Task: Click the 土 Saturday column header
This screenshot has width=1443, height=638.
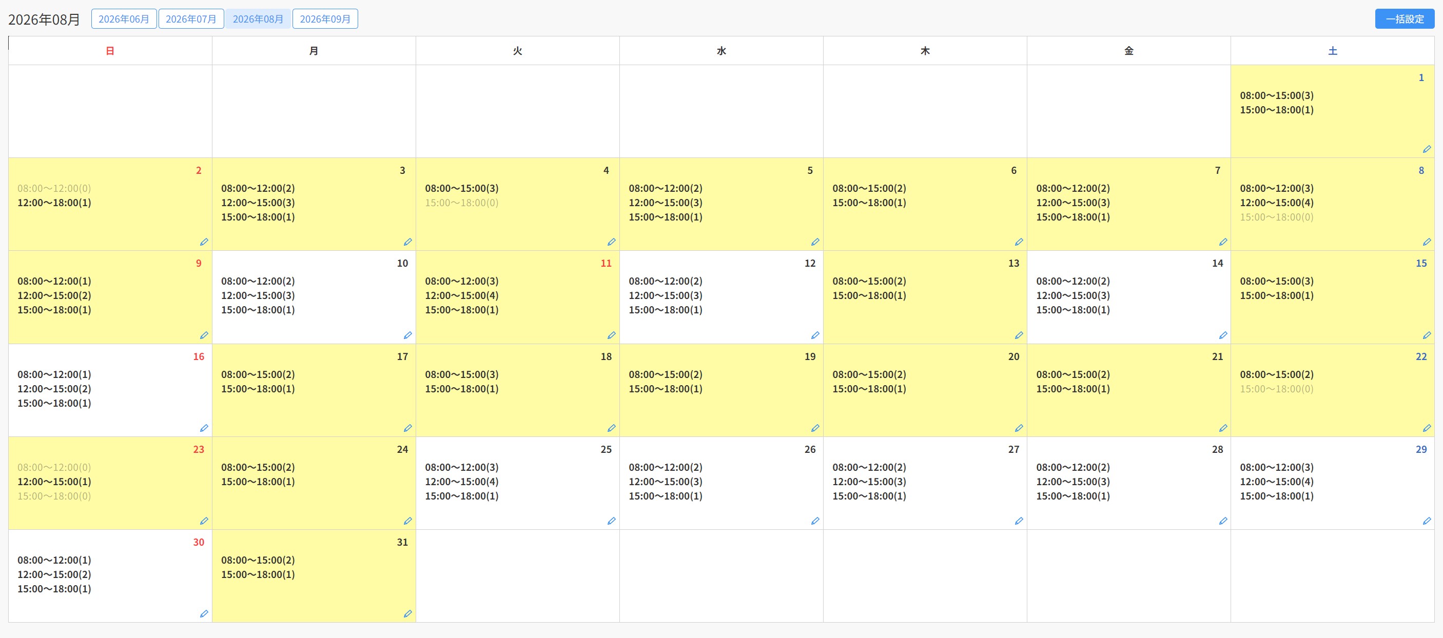Action: [1333, 51]
